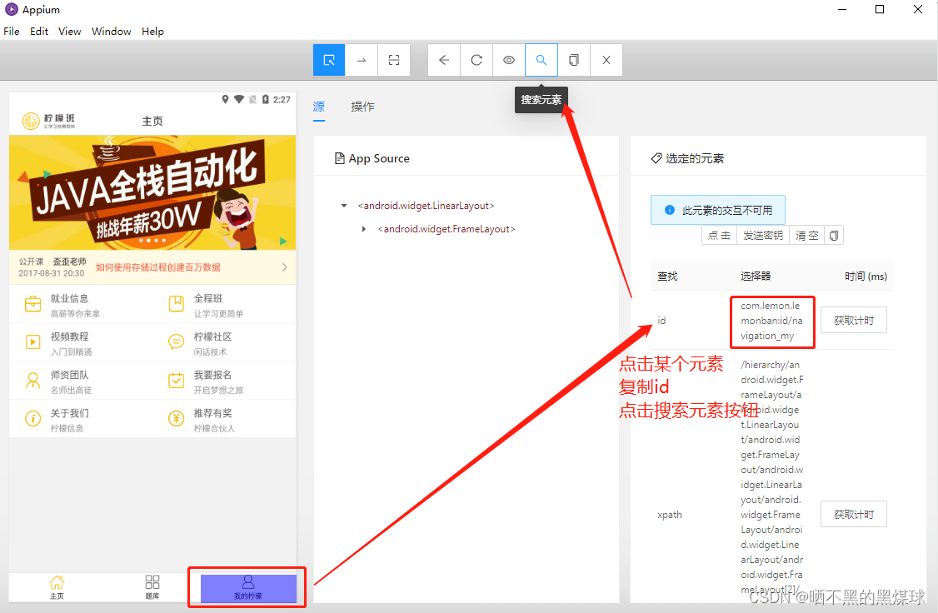Tap the 柠檬社区 chat entry

[224, 343]
